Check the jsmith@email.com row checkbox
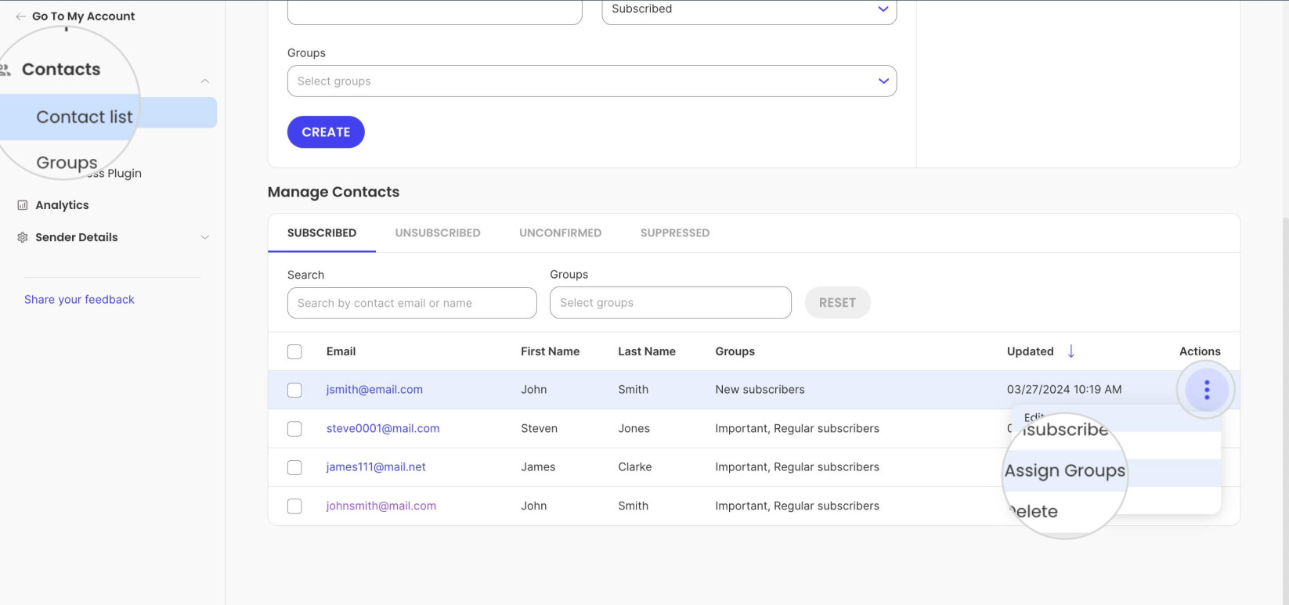Screen dimensions: 1289x605 pyautogui.click(x=294, y=390)
